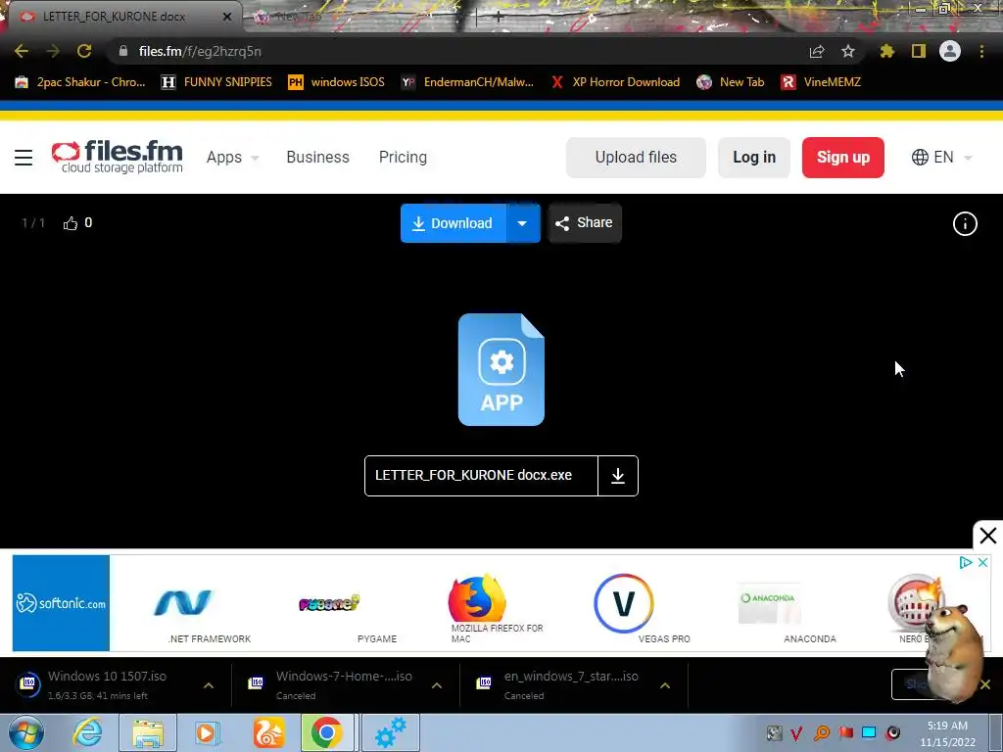The image size is (1003, 752).
Task: Open the Pricing menu item
Action: click(403, 158)
